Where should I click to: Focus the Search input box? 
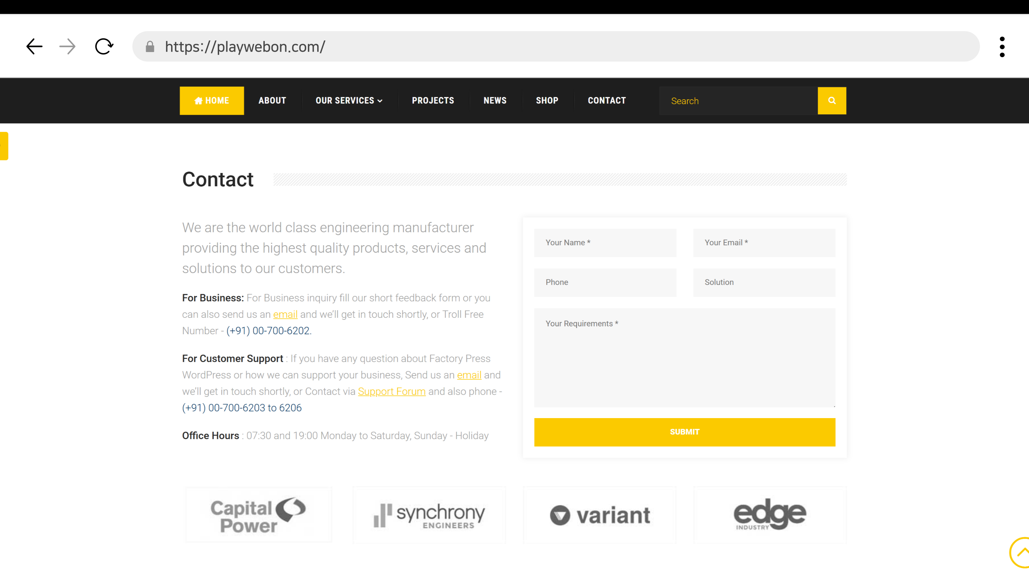(x=738, y=101)
